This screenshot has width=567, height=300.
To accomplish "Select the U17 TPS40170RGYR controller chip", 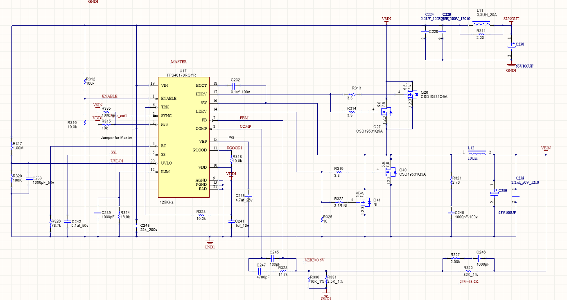I will (x=184, y=137).
